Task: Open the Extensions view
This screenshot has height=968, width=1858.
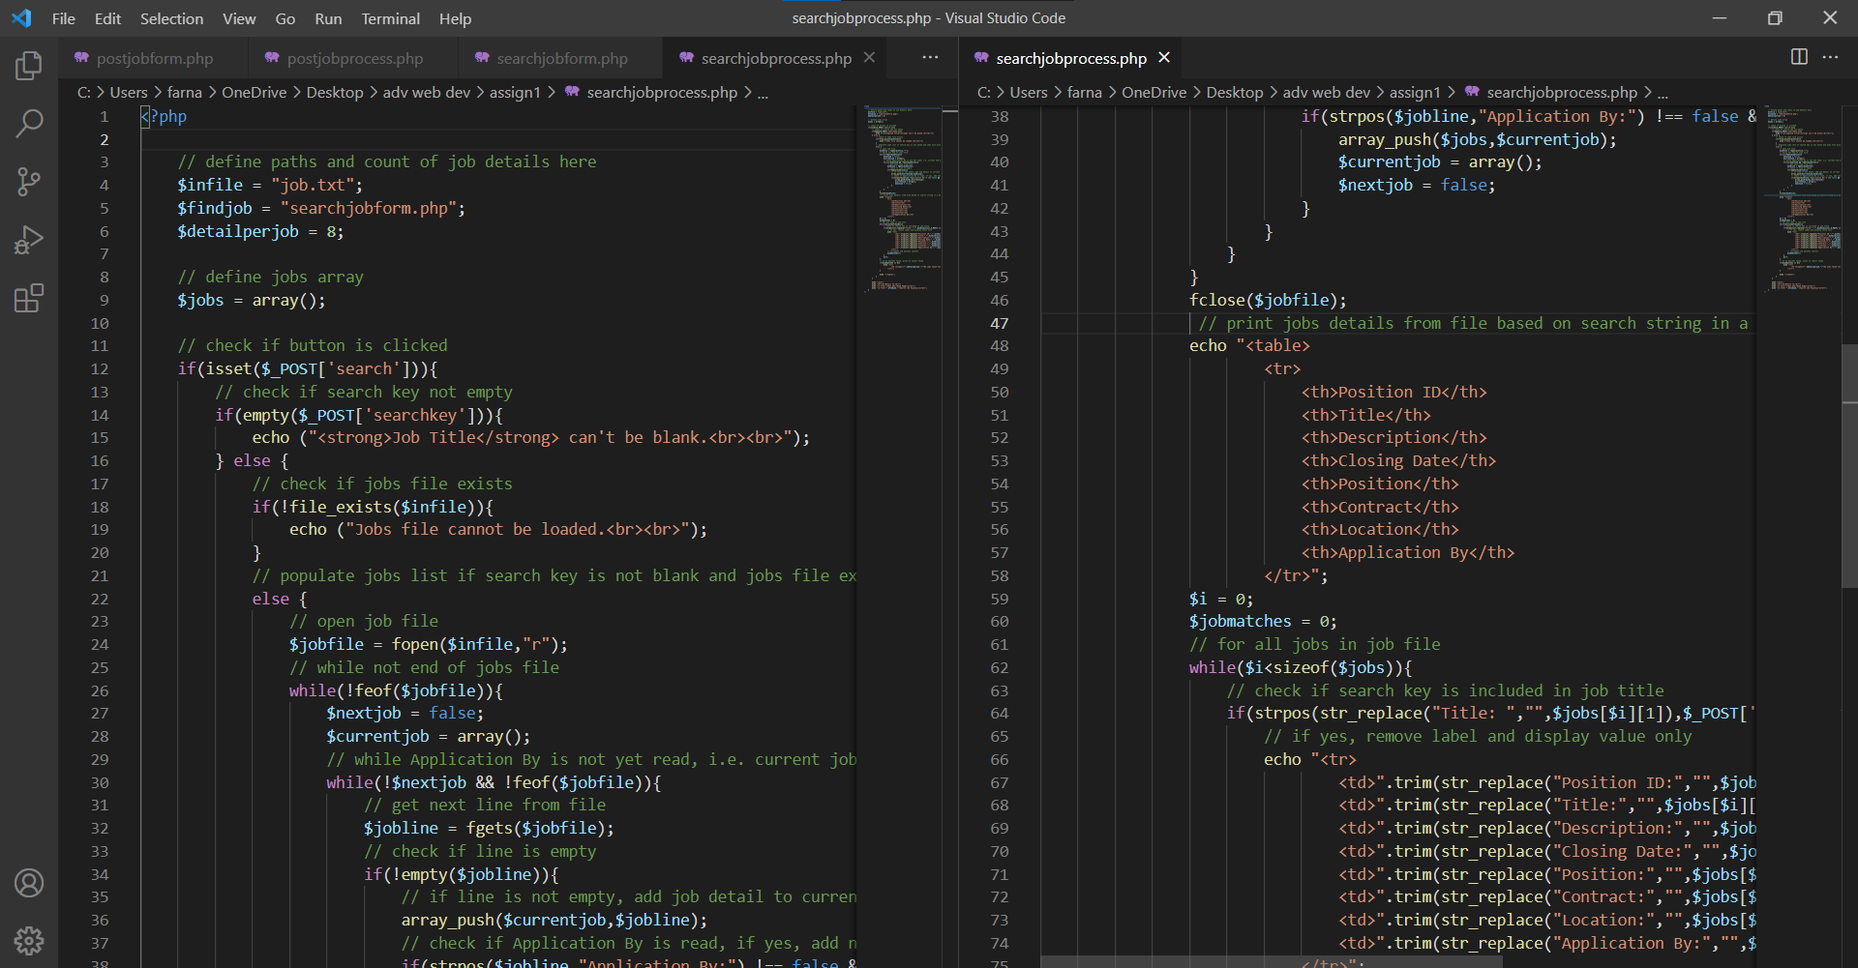Action: click(29, 298)
